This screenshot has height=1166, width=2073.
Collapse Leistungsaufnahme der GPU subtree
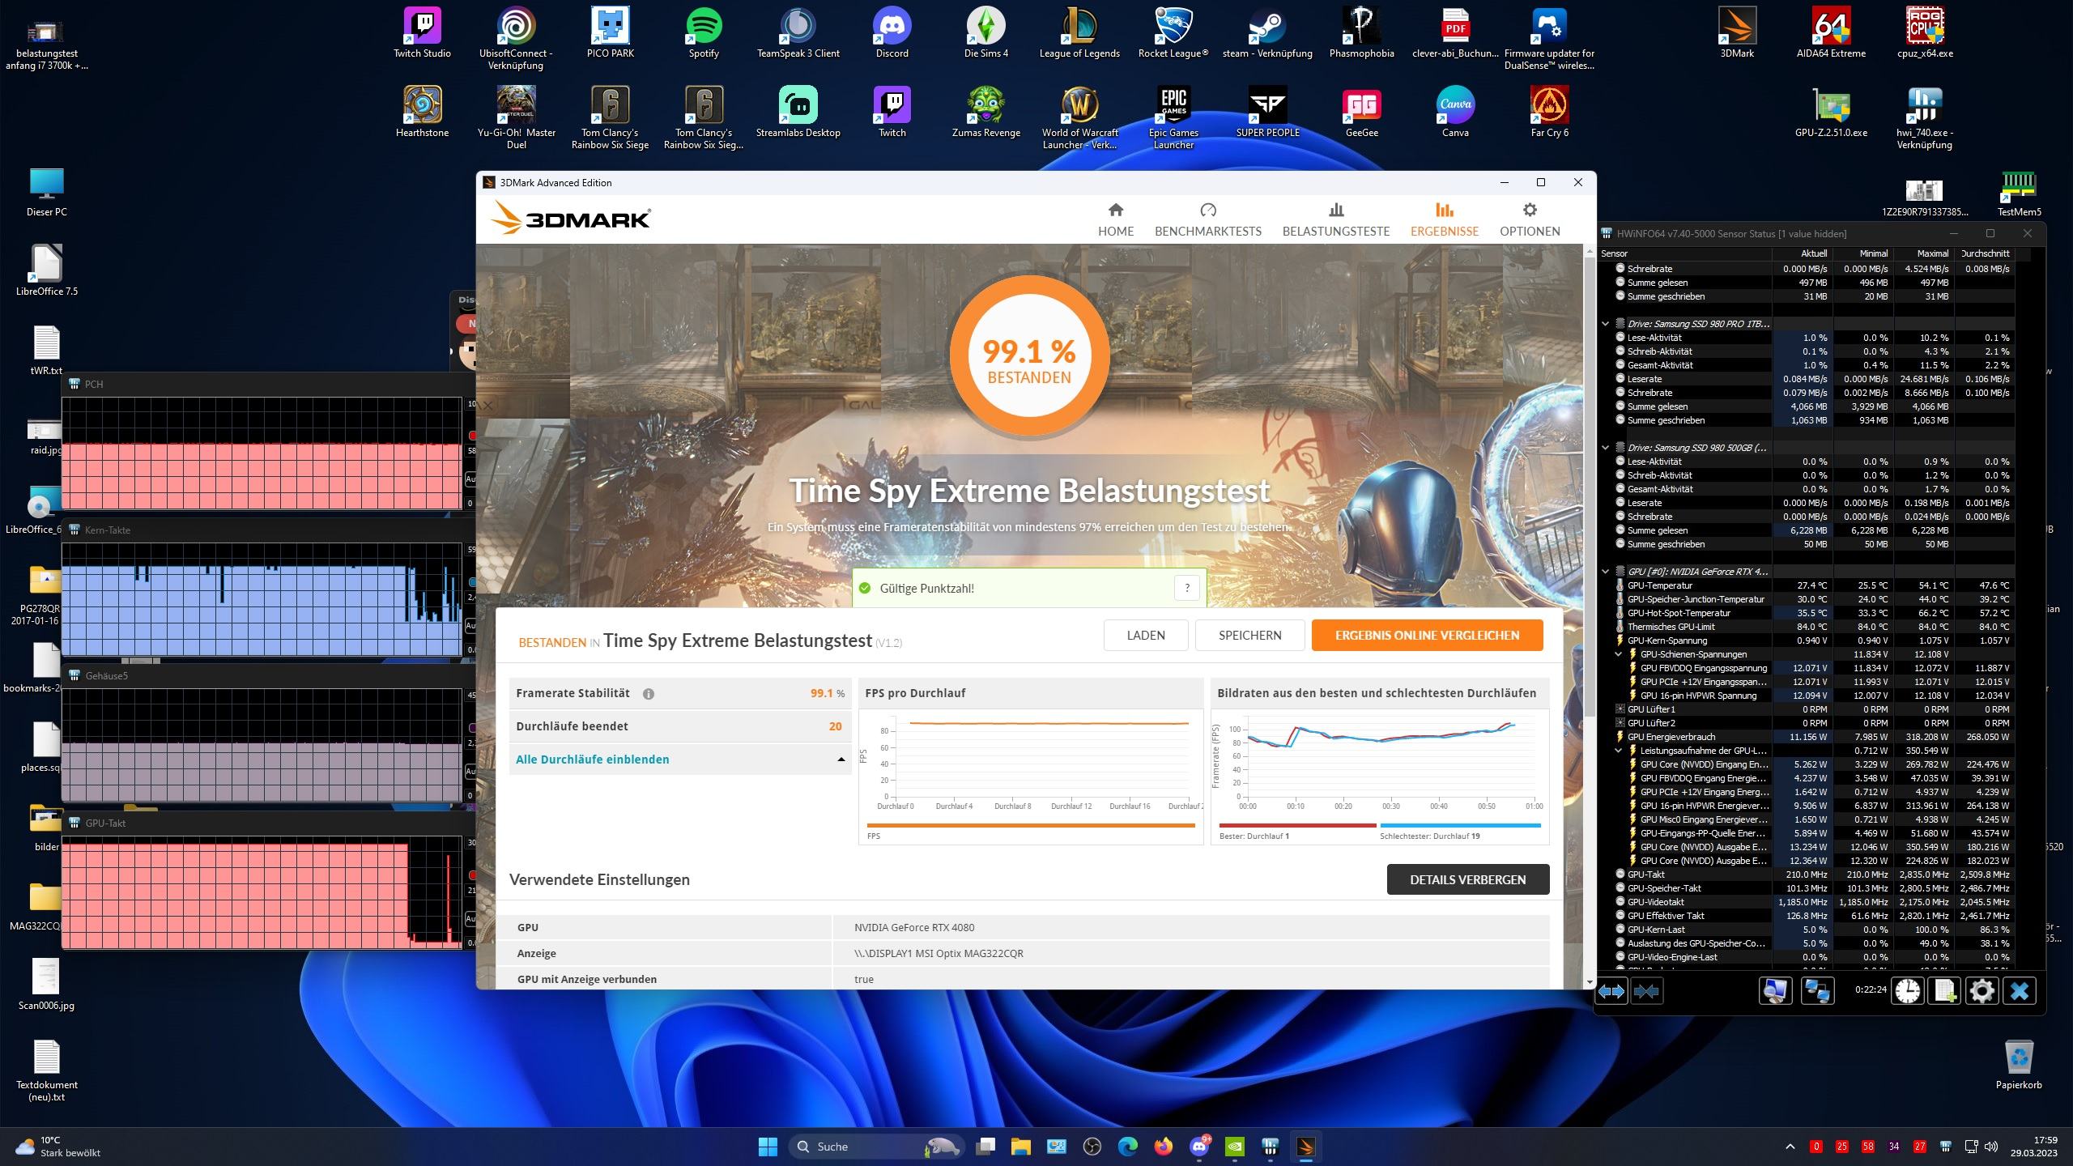1618,751
